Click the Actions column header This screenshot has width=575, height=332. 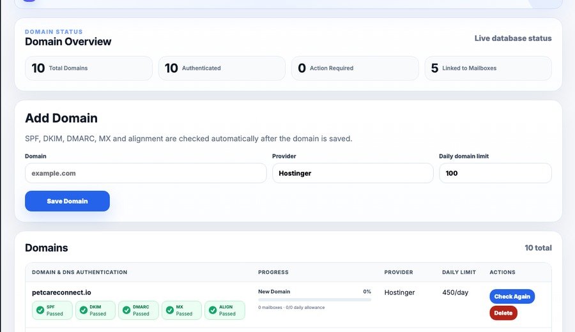(x=502, y=272)
